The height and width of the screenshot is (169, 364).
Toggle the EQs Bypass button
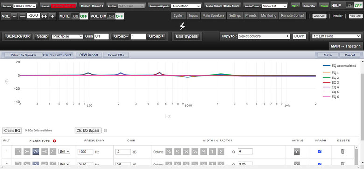pyautogui.click(x=187, y=36)
